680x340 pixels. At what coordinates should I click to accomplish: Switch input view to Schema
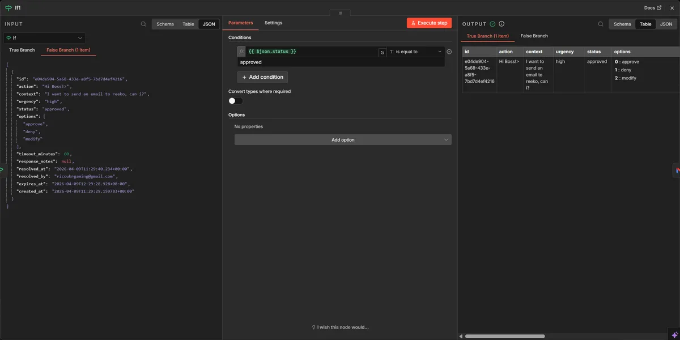point(165,24)
